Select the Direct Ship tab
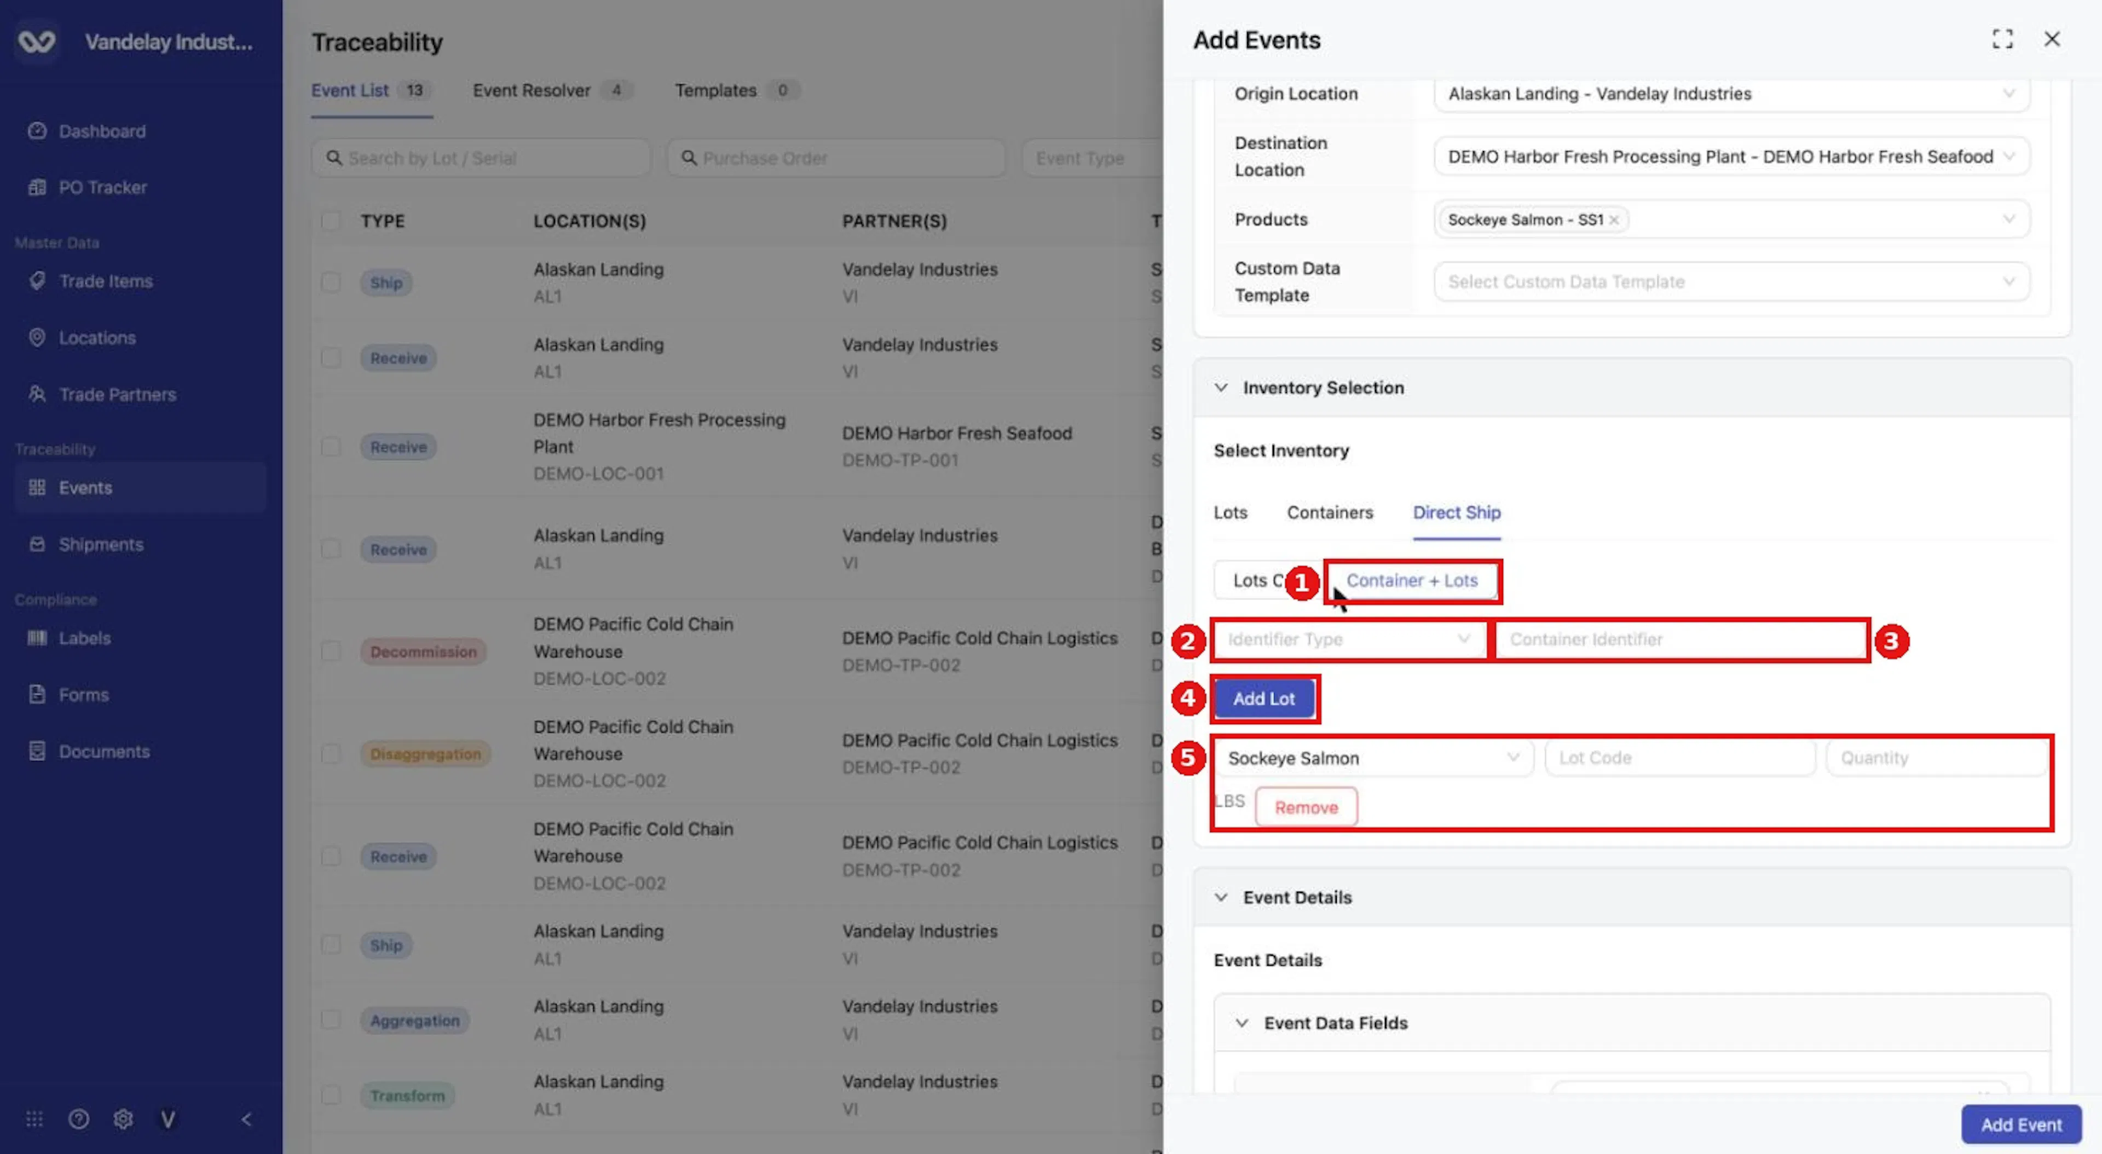The width and height of the screenshot is (2102, 1154). pos(1457,512)
